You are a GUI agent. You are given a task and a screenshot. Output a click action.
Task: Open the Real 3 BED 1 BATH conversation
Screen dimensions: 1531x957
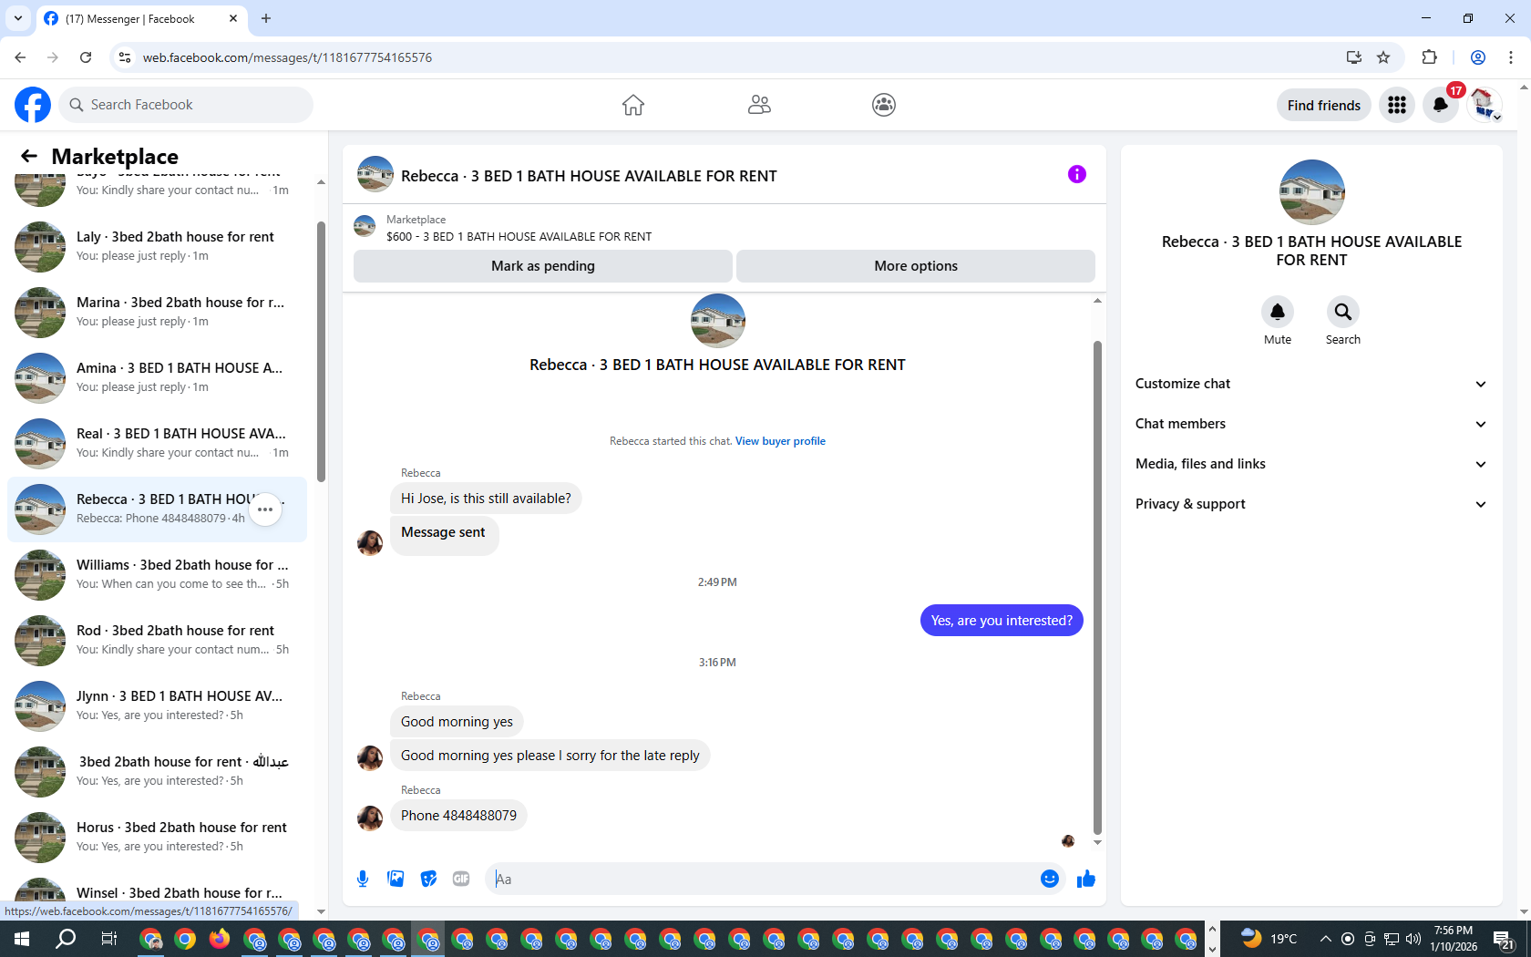(x=157, y=444)
